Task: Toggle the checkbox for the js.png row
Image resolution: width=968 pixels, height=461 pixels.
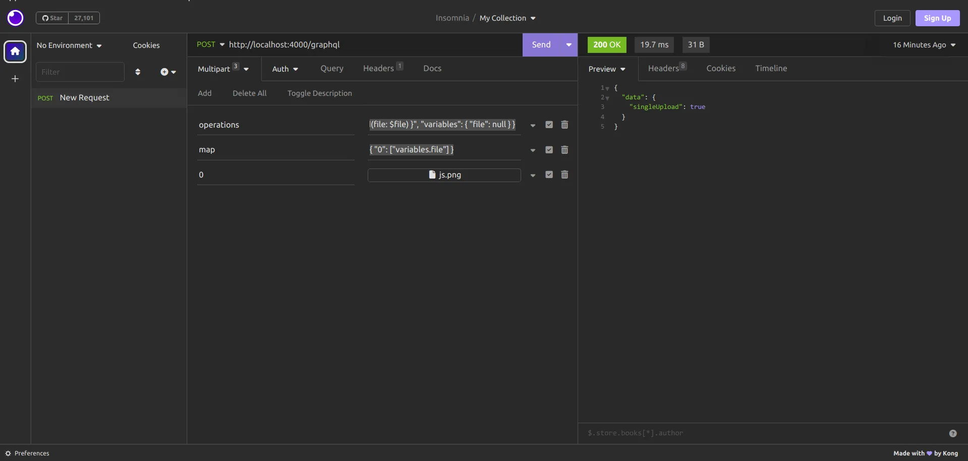Action: [549, 175]
